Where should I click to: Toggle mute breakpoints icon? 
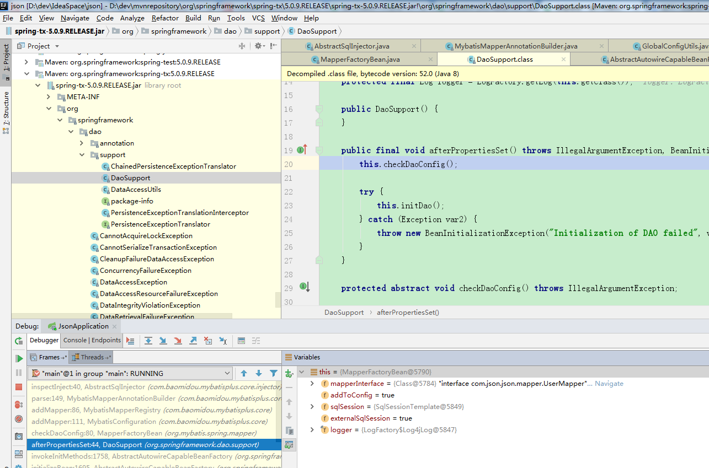[x=19, y=419]
